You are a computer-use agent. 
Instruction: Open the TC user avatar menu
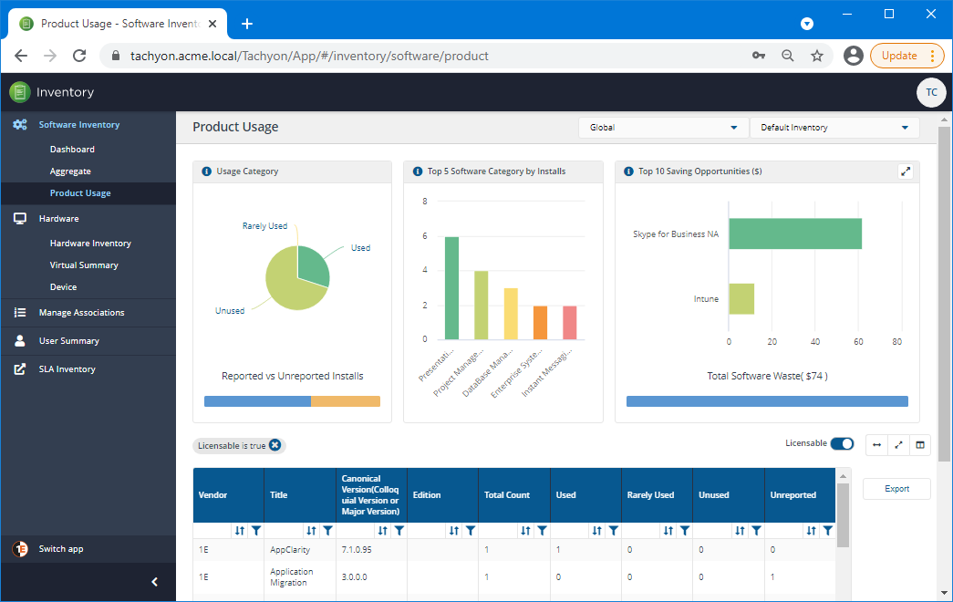[931, 92]
